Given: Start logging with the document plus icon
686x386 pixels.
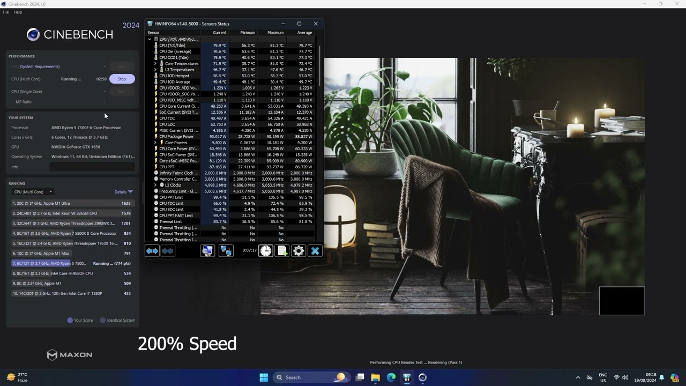Looking at the screenshot, I should (282, 251).
